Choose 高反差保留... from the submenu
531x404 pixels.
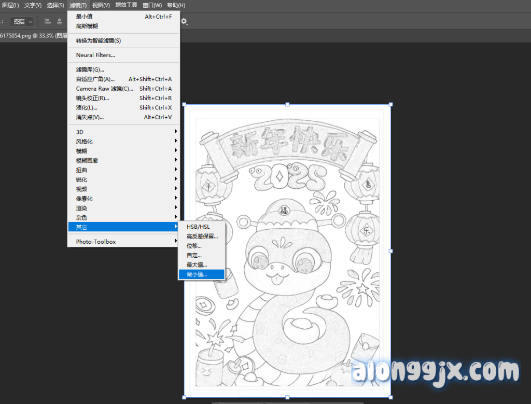pos(201,236)
